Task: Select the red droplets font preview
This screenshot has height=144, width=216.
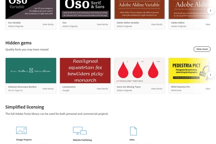Action: 140,71
